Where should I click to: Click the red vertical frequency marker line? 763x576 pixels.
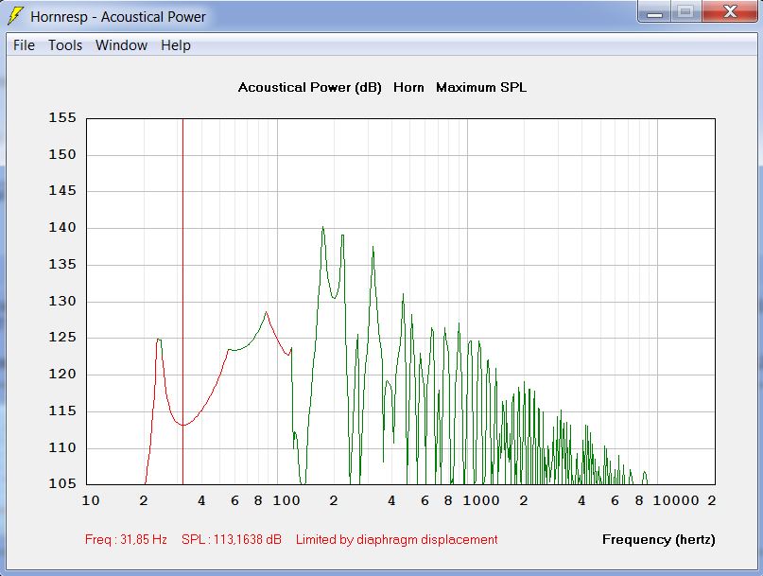[183, 302]
